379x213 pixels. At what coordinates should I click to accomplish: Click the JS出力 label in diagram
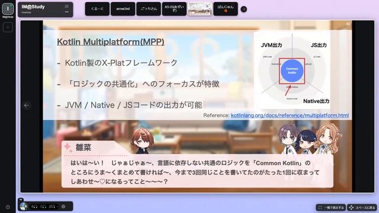[319, 45]
